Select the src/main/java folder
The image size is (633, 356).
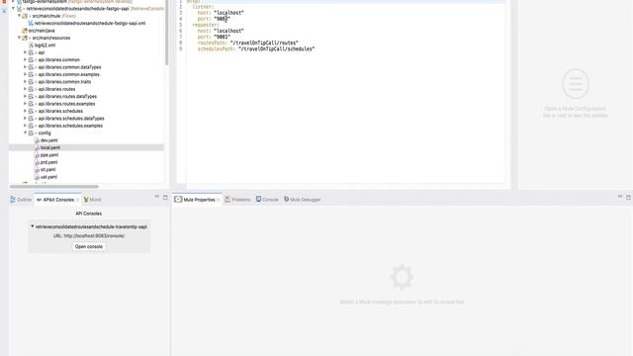tap(42, 31)
